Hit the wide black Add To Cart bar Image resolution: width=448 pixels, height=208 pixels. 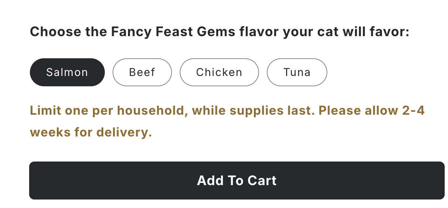pos(237,180)
